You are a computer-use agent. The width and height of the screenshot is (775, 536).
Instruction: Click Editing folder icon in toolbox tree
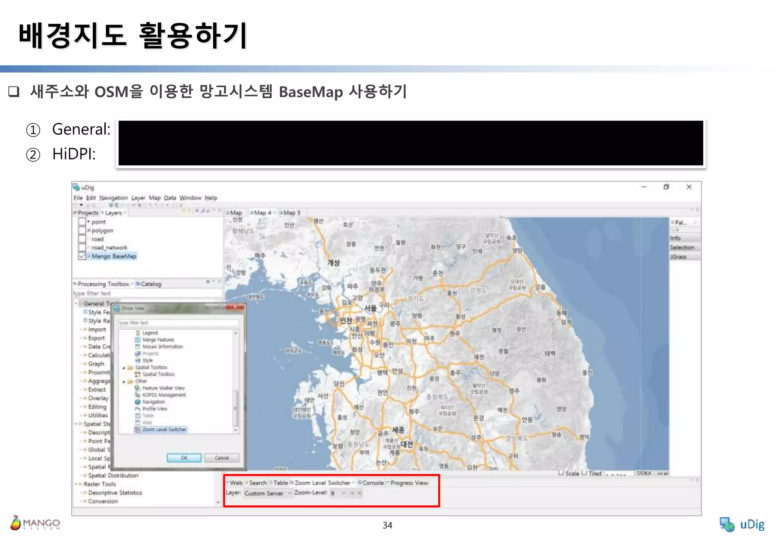(x=85, y=407)
